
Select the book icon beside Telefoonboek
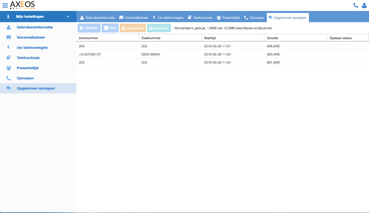pyautogui.click(x=8, y=58)
